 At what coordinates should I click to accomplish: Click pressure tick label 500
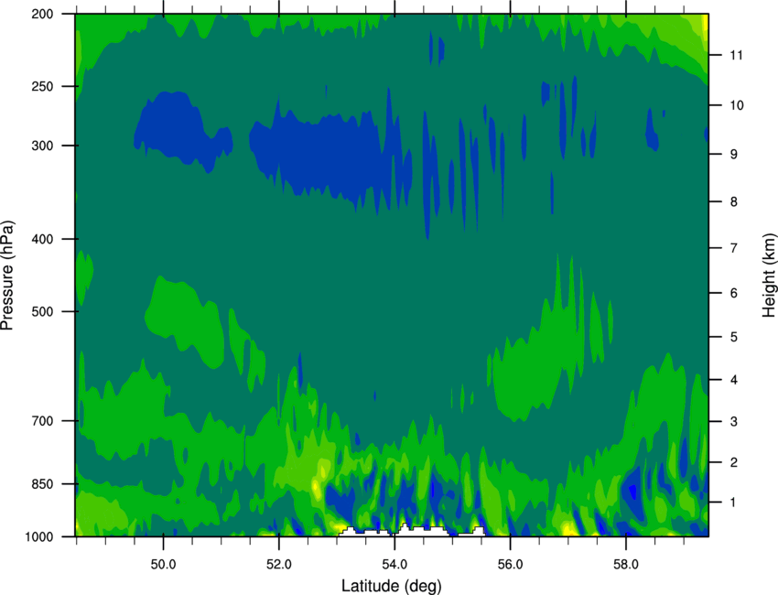[42, 311]
